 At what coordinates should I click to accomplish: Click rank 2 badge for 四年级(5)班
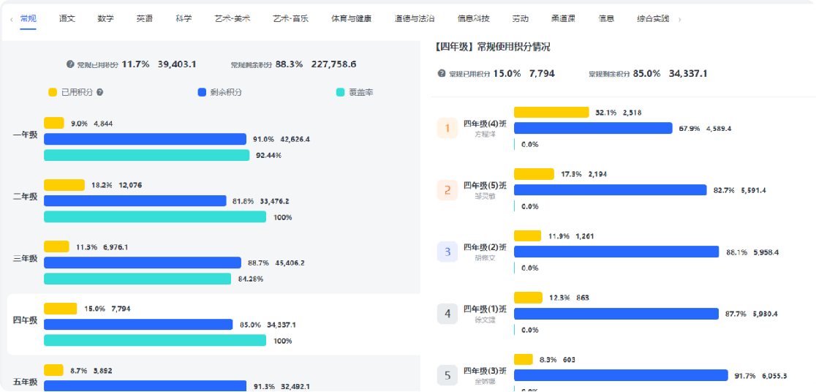(447, 190)
